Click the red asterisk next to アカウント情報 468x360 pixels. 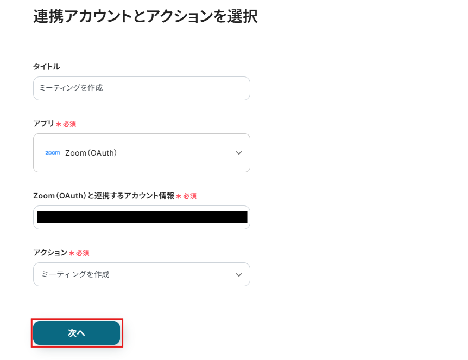click(x=179, y=196)
